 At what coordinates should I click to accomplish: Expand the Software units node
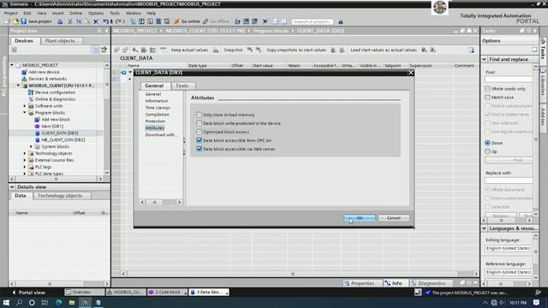click(x=25, y=106)
